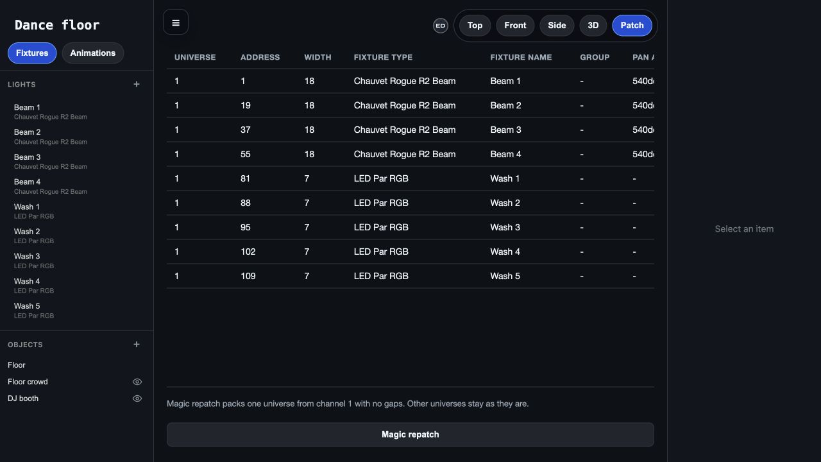The height and width of the screenshot is (462, 821).
Task: Select the Floor crowd object name
Action: [28, 382]
